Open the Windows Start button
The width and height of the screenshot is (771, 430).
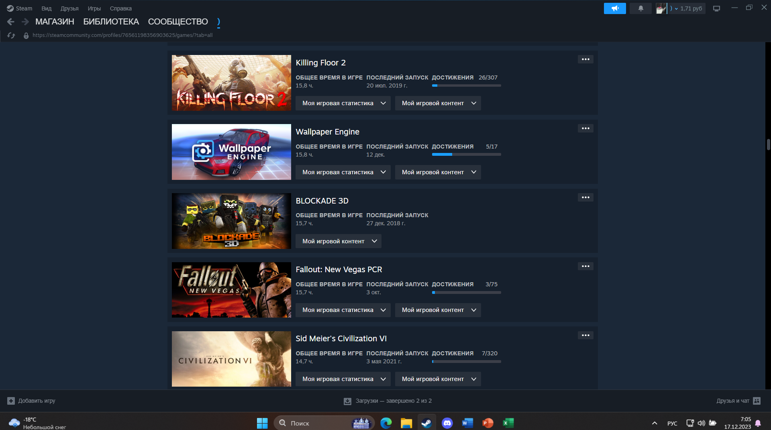[x=262, y=423]
